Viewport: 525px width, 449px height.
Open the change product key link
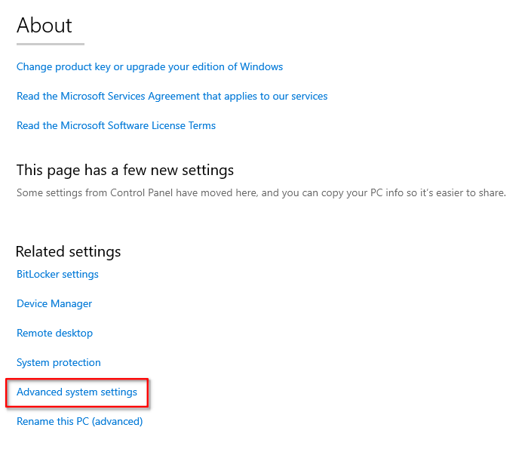pos(149,67)
